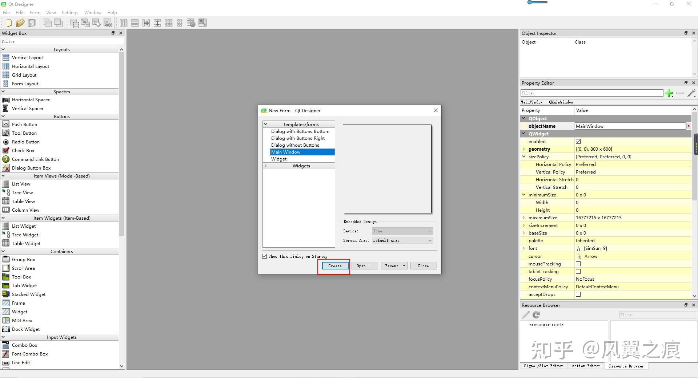This screenshot has height=378, width=698.
Task: Apply Lay Out in a Grid
Action: click(x=169, y=23)
